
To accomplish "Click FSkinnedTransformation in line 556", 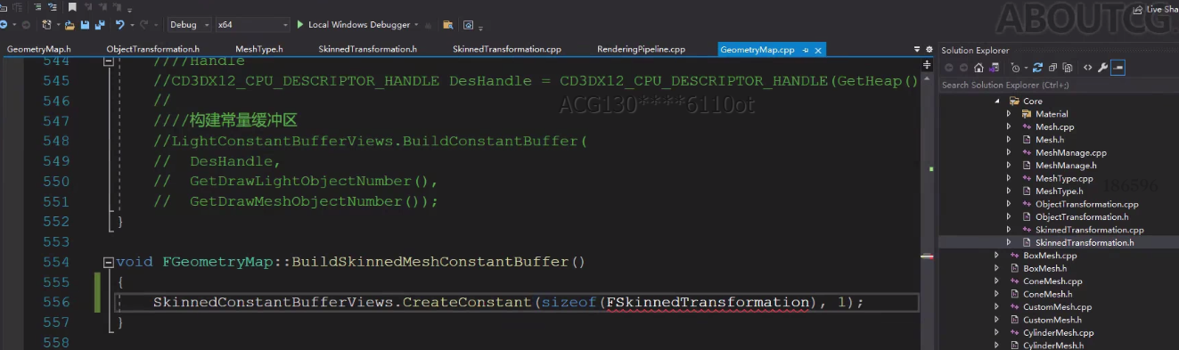I will pyautogui.click(x=707, y=303).
